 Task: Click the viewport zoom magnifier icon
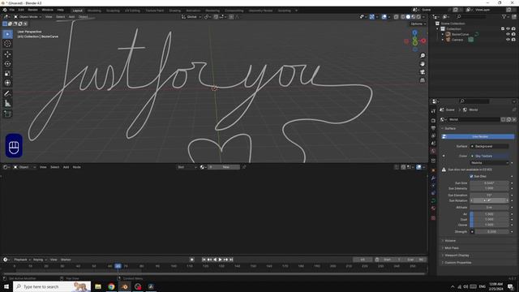click(422, 56)
